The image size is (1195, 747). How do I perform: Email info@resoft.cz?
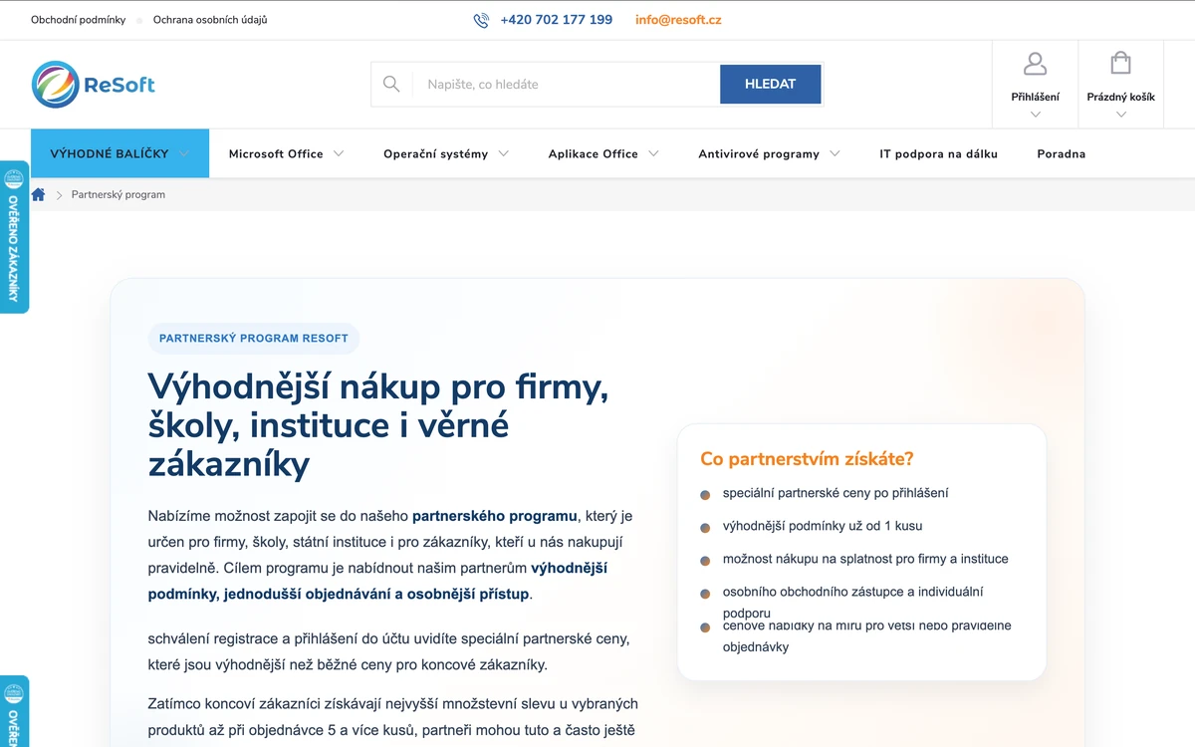tap(678, 20)
